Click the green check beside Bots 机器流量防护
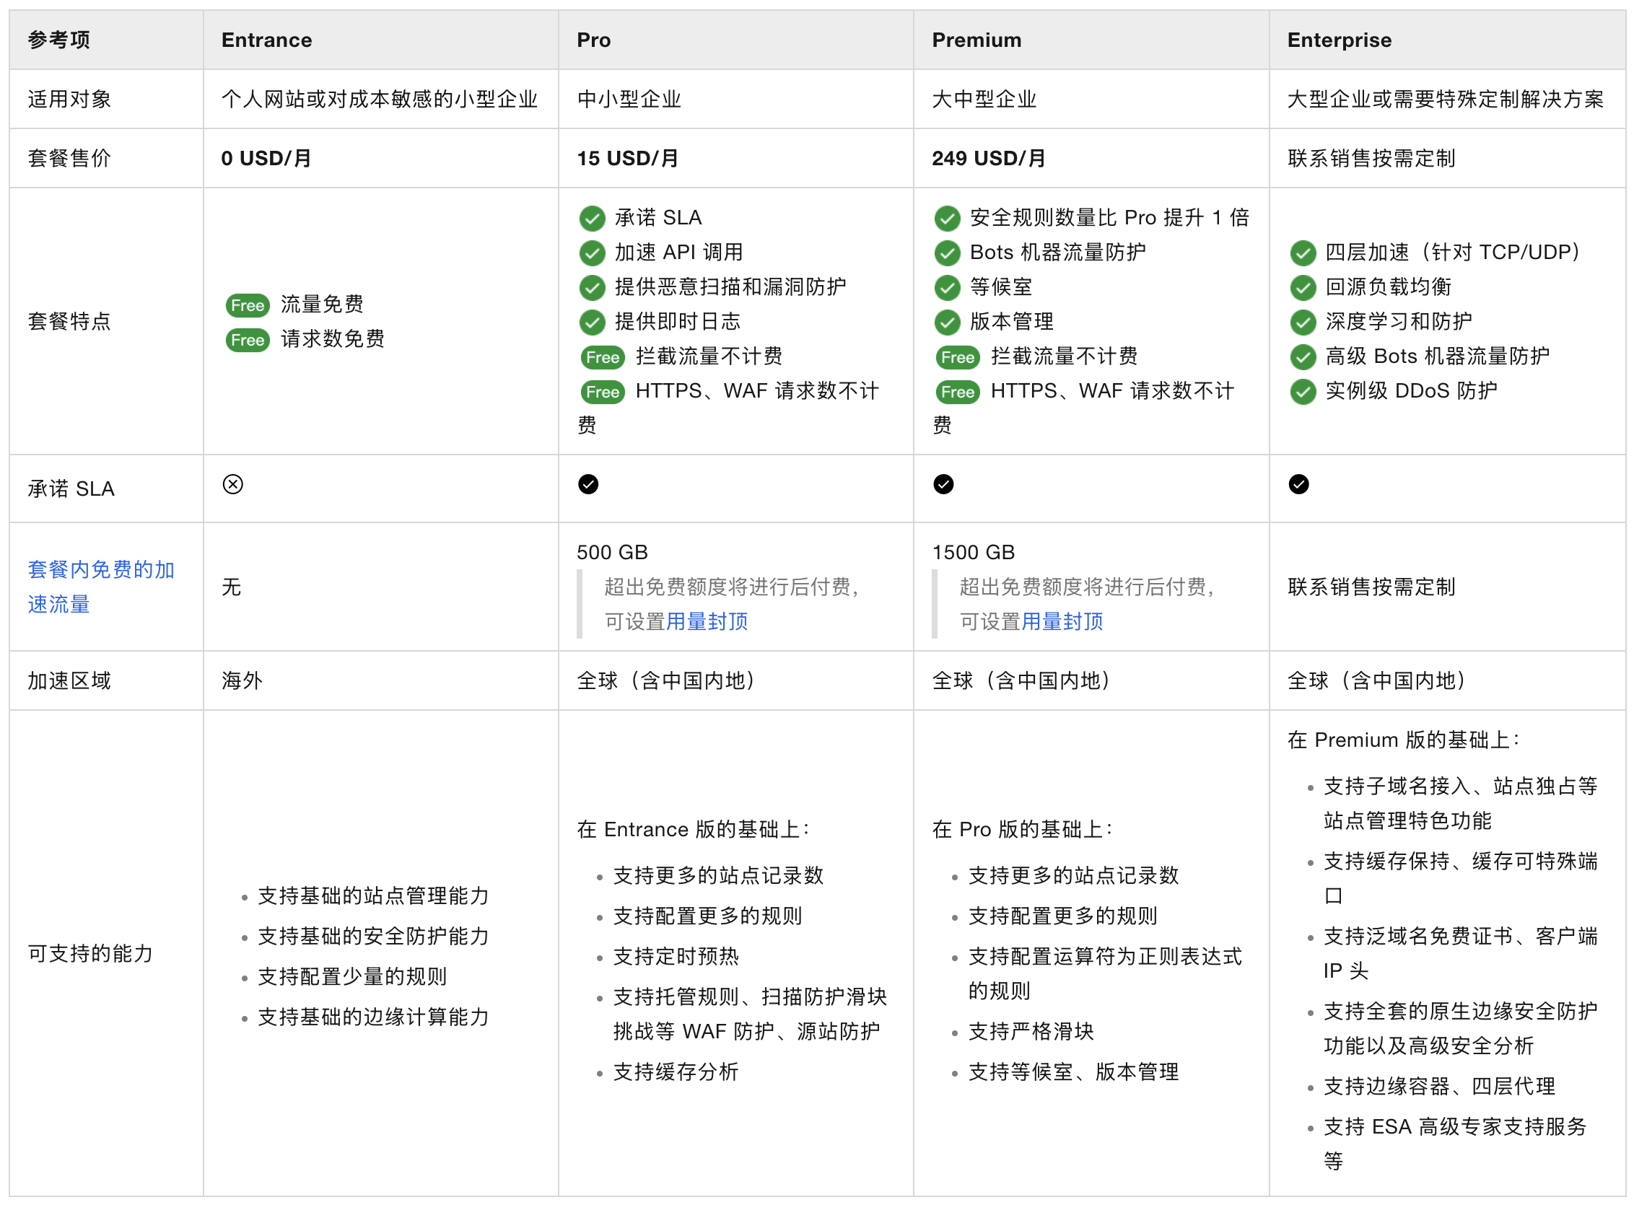The width and height of the screenshot is (1634, 1205). point(948,253)
